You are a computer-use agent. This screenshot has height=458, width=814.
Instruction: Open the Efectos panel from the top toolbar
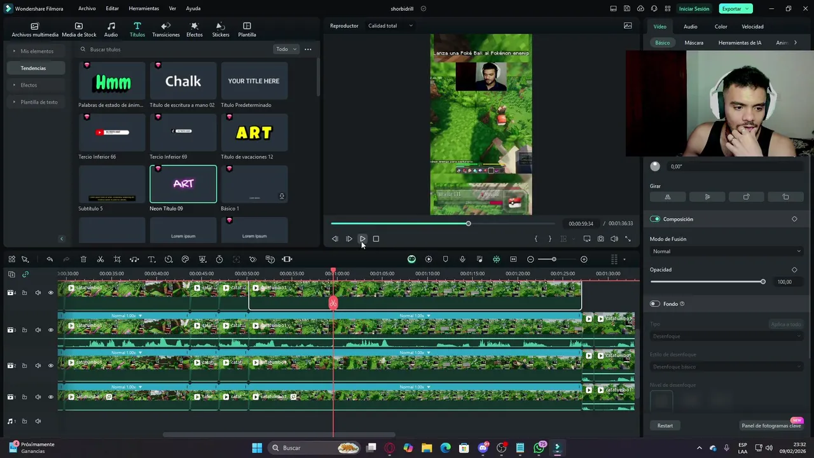pos(195,29)
